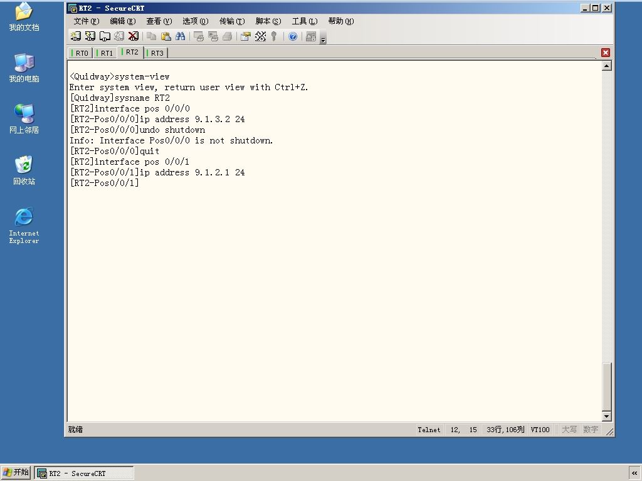The image size is (642, 481).
Task: Select the RT2 session tab
Action: (130, 53)
